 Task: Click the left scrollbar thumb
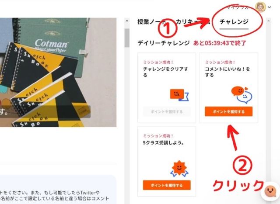click(127, 38)
